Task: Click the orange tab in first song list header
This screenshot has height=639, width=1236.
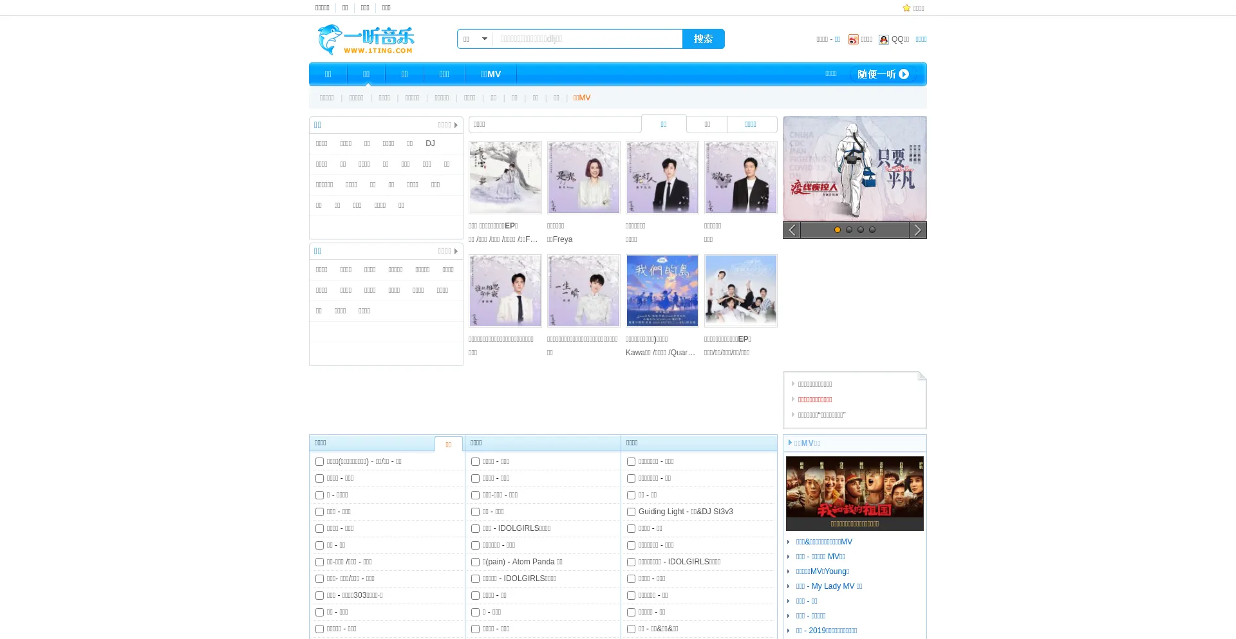Action: 449,445
